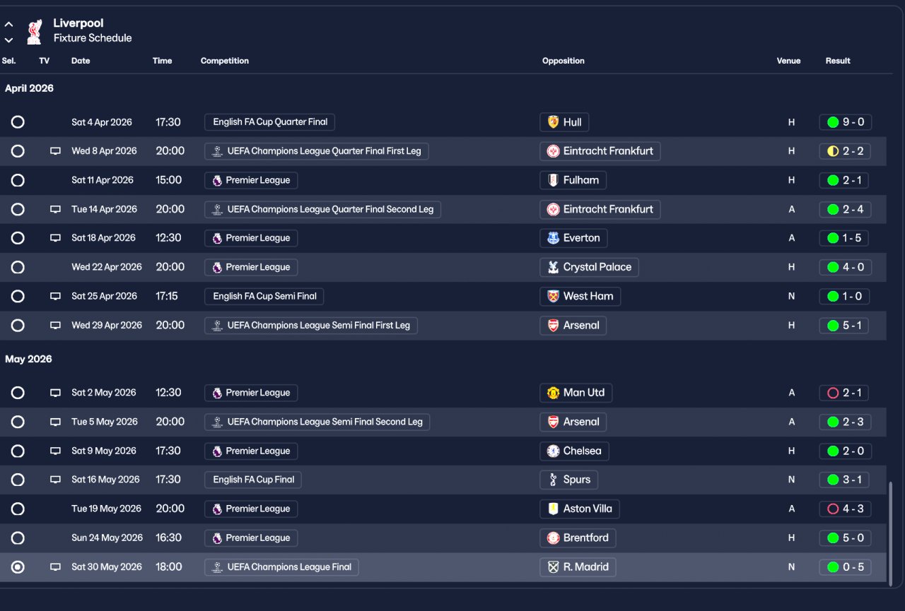Click the TV icon in the Man Utd row
This screenshot has height=611, width=905.
pyautogui.click(x=55, y=393)
